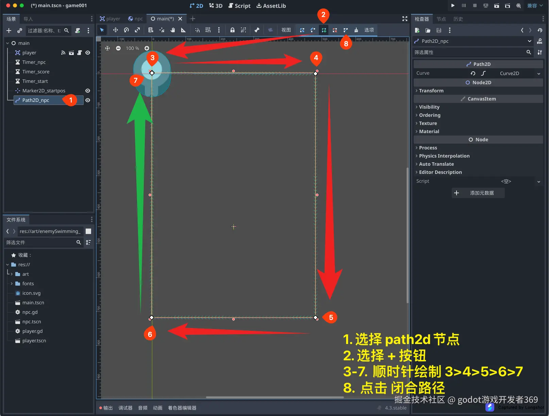Viewport: 549px width, 416px height.
Task: Revert the Curve property with reset arrow
Action: point(473,73)
